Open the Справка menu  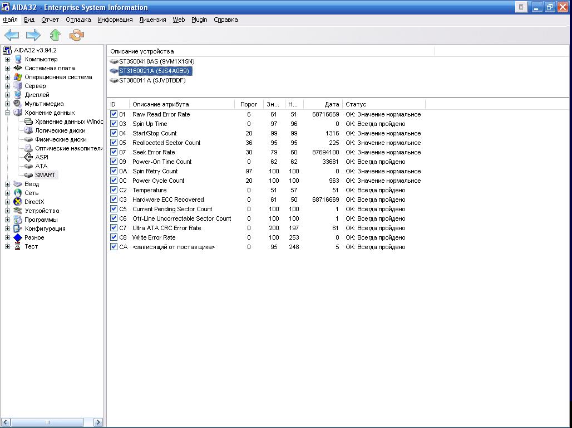[226, 20]
